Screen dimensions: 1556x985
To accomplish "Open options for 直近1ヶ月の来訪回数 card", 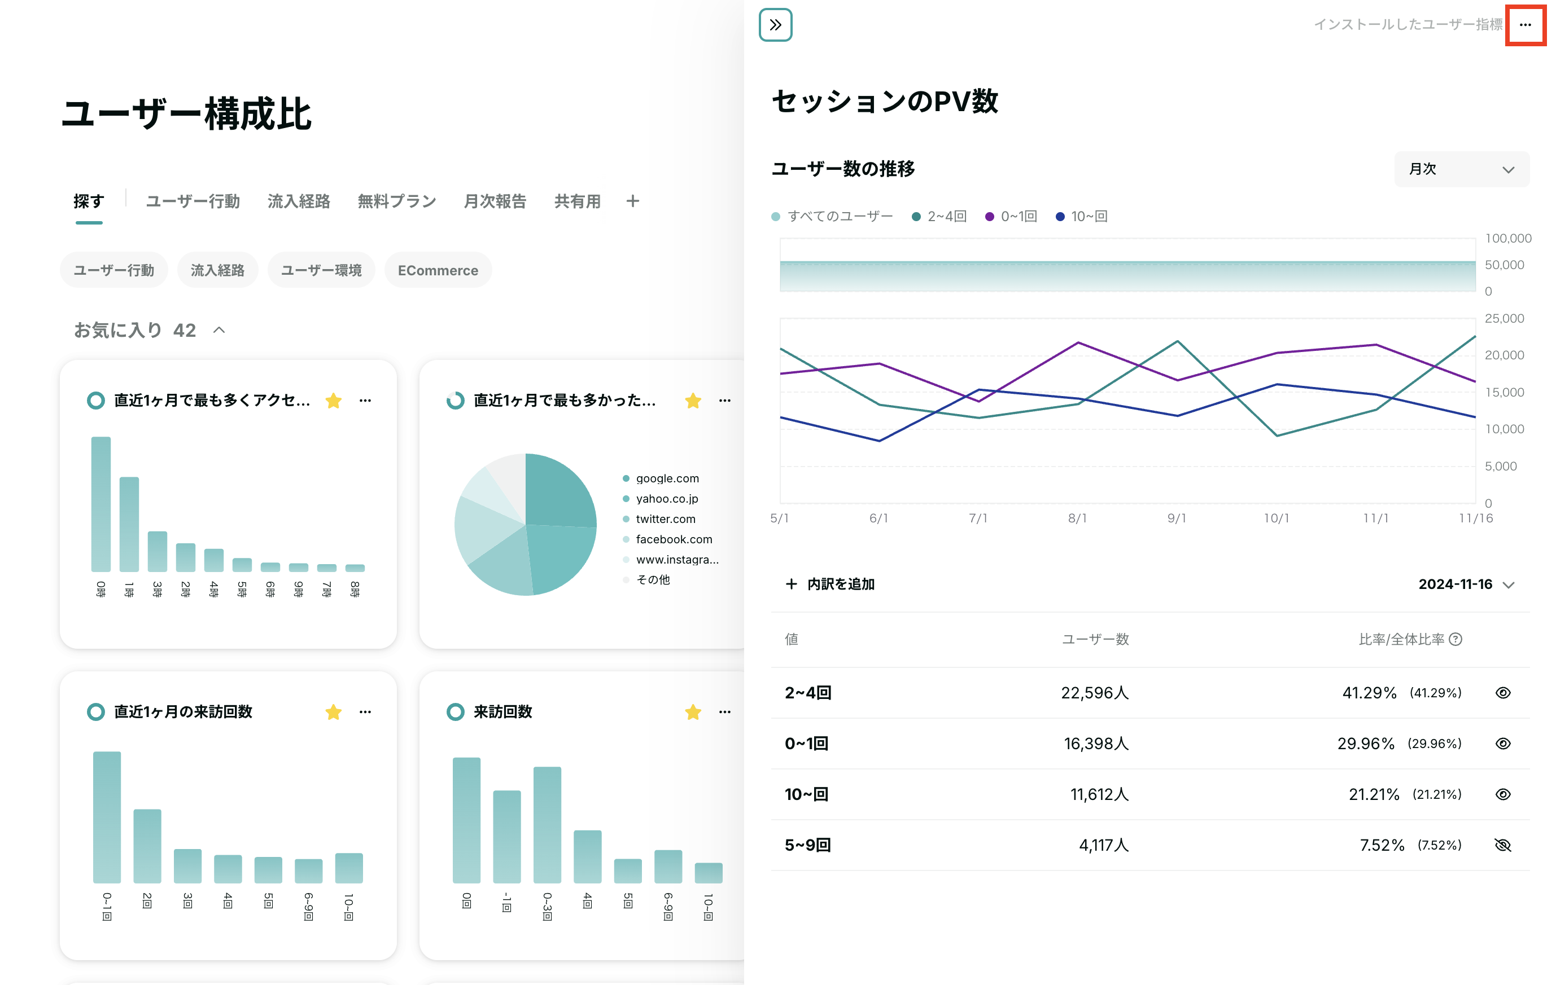I will click(x=365, y=711).
